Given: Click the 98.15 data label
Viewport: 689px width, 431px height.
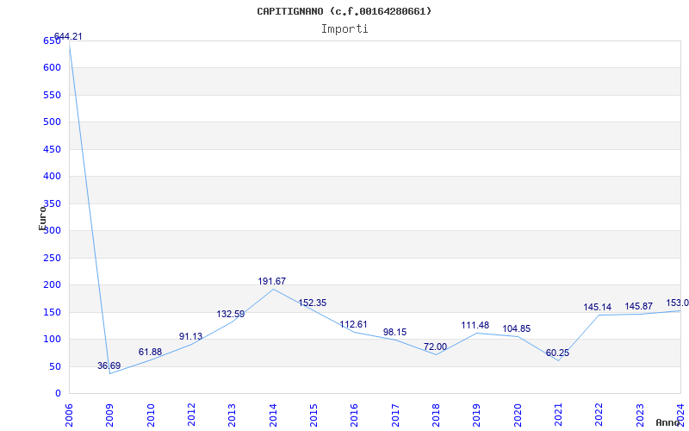Looking at the screenshot, I should click(395, 332).
